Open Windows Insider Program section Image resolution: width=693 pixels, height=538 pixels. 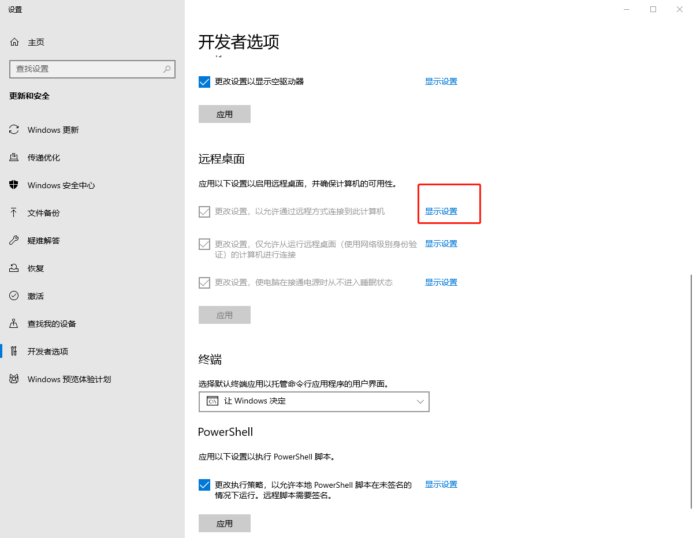[x=69, y=379]
